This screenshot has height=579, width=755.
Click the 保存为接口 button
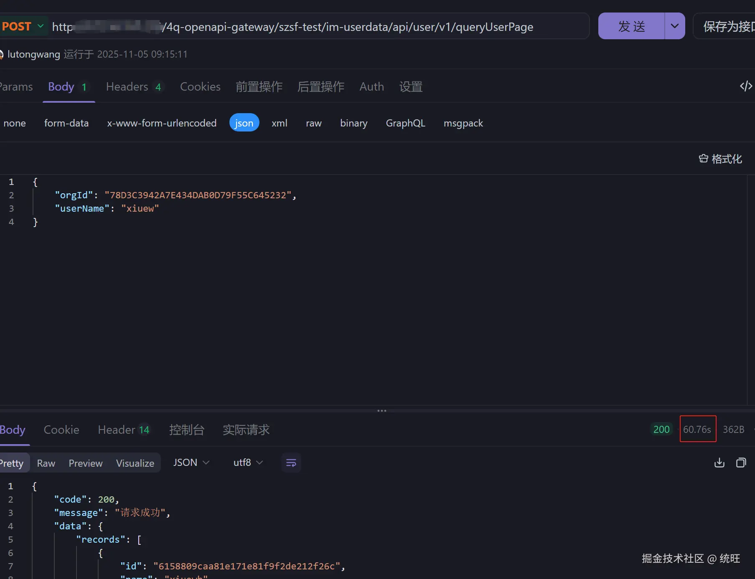[727, 26]
